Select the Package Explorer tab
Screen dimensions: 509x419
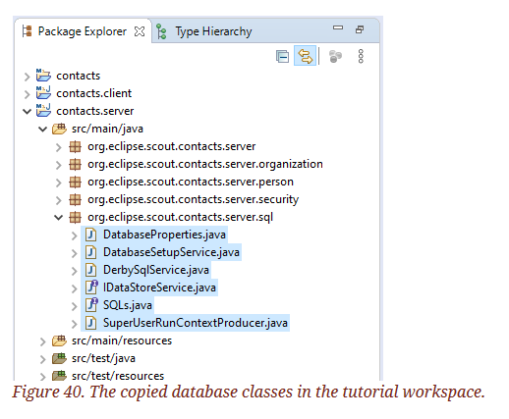(x=83, y=31)
